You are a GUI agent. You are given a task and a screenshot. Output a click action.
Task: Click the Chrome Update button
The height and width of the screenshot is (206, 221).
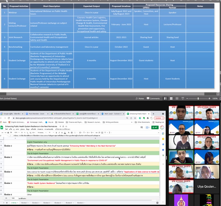(159, 118)
